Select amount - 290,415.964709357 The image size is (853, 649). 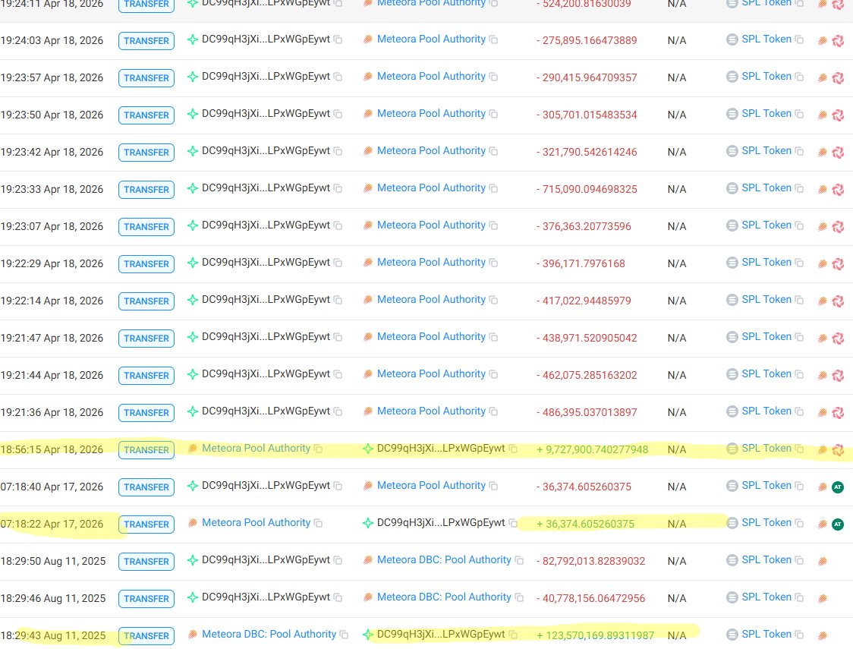587,77
